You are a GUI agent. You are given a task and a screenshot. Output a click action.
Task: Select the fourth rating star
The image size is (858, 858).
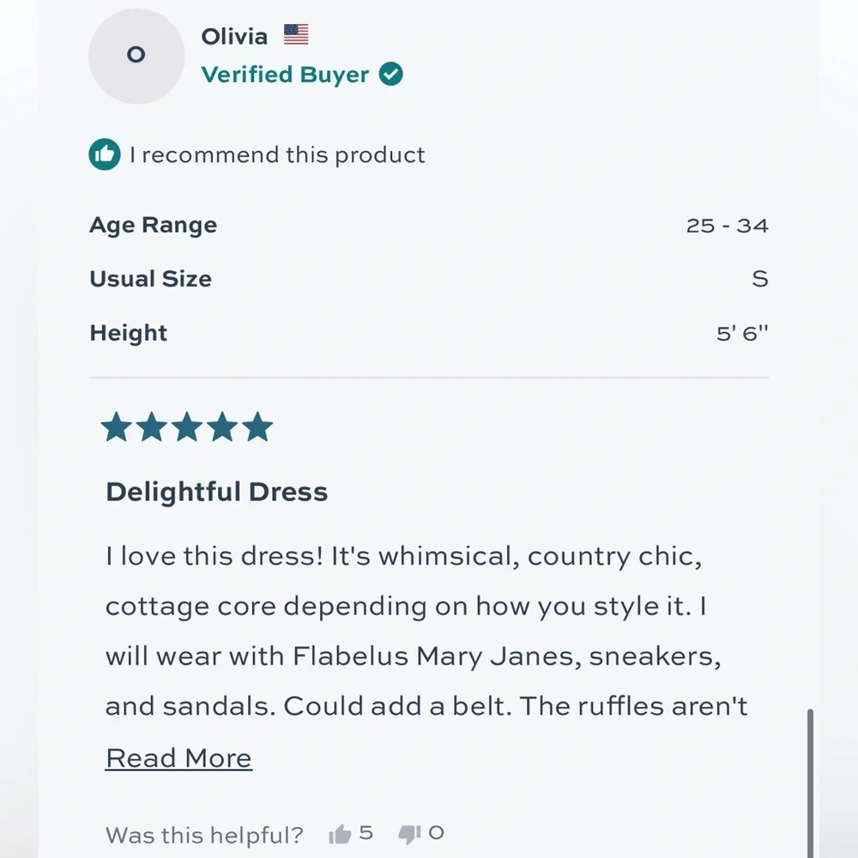tap(221, 427)
